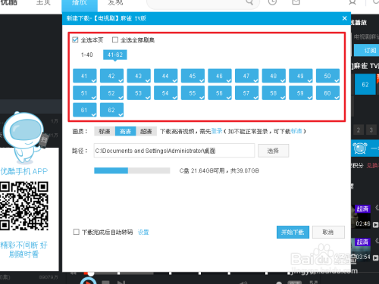Skip to next video in player
This screenshot has height=284, width=379.
click(121, 282)
